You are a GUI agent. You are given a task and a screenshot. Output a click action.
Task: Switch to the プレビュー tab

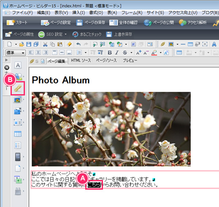tap(130, 60)
